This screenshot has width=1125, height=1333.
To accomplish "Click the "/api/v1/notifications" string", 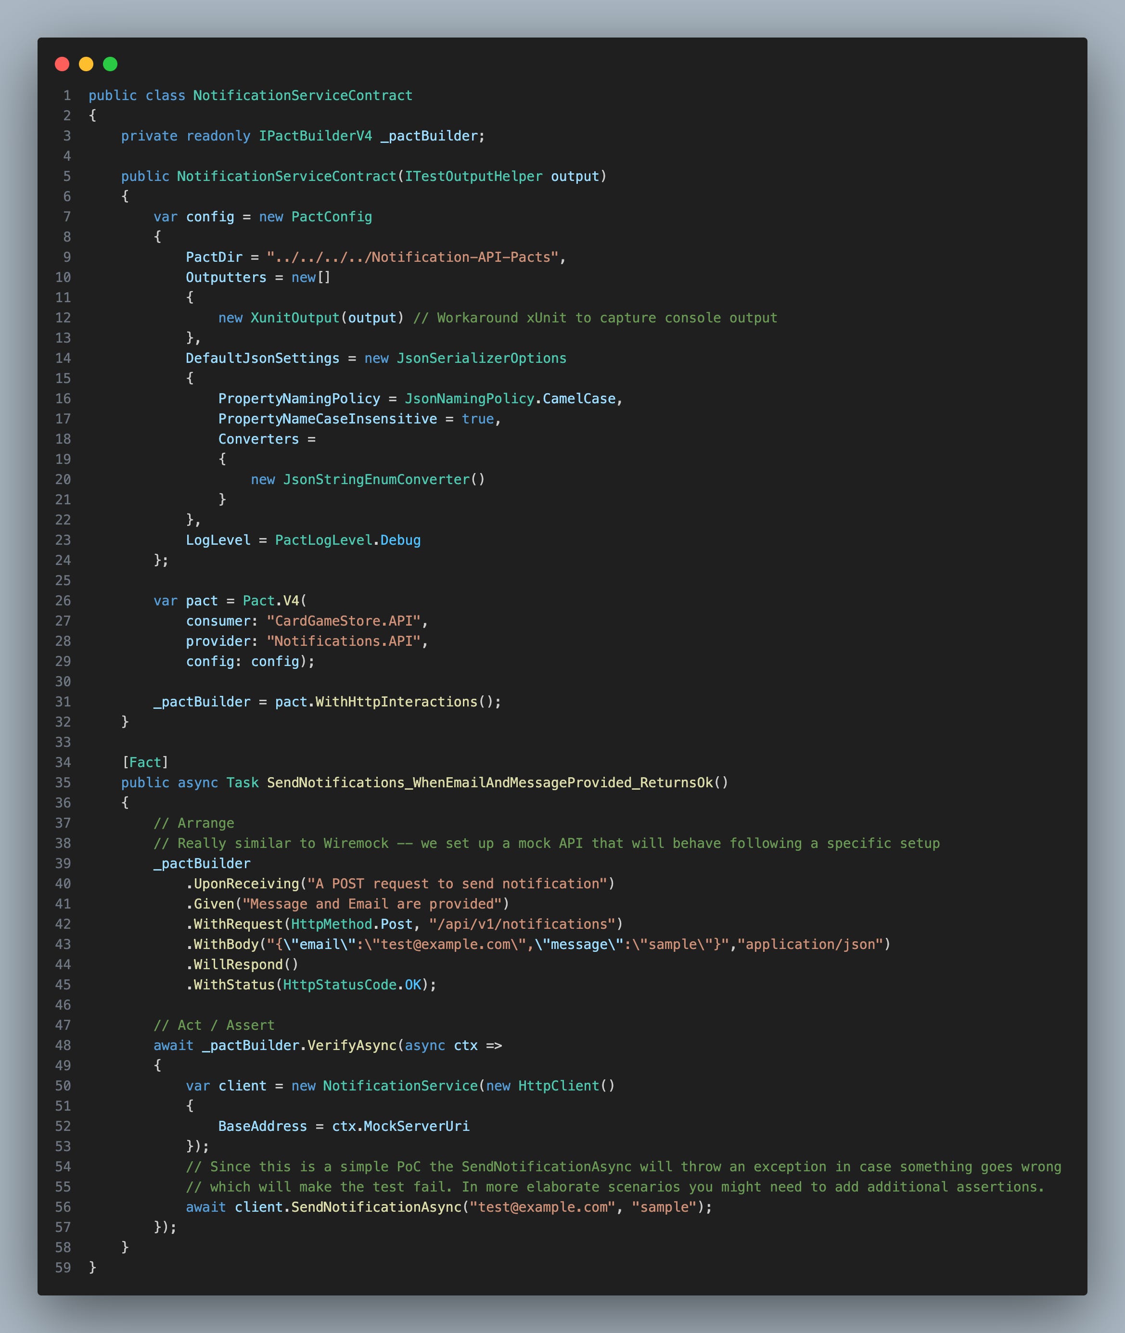I will (x=523, y=924).
